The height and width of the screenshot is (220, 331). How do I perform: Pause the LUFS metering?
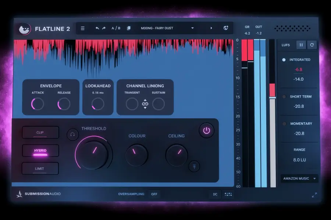tap(301, 45)
